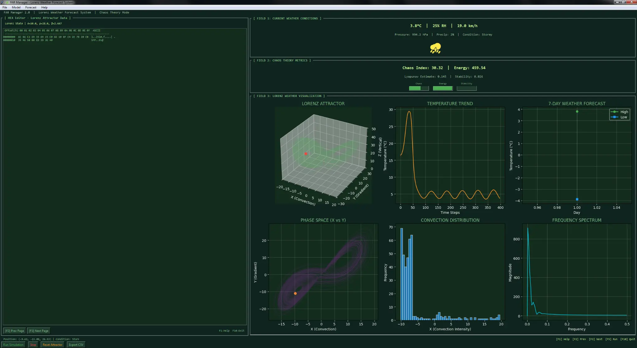The image size is (637, 348).
Task: Click the green High point on 7-day forecast
Action: 577,112
